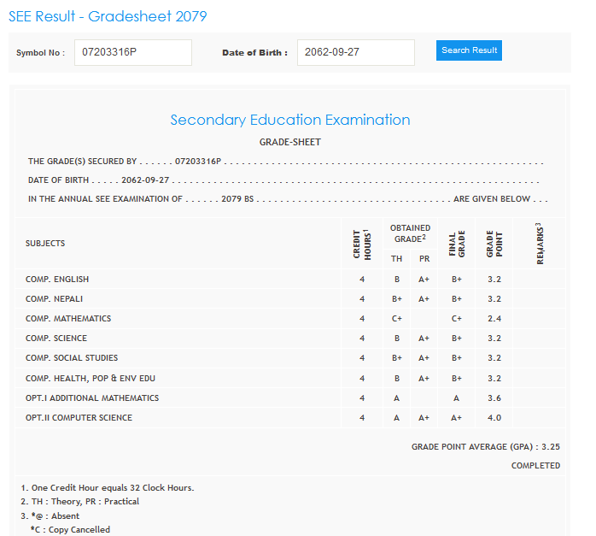Click the Symbol No label
Viewport: 596px width, 536px height.
(40, 53)
